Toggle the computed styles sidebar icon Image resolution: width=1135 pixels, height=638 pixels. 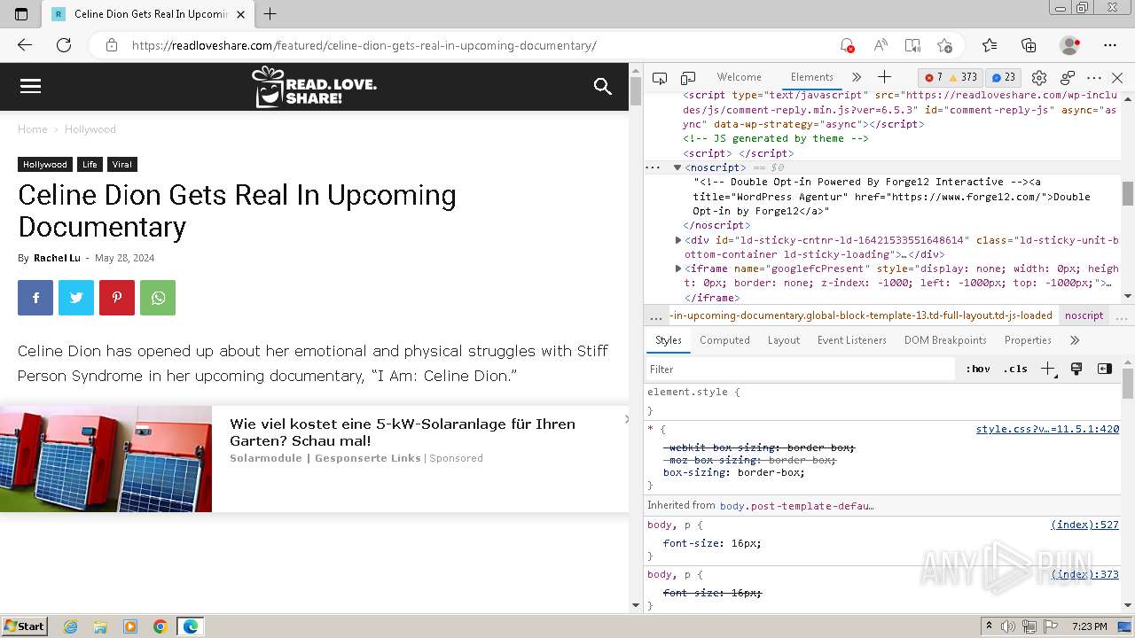tap(1104, 369)
